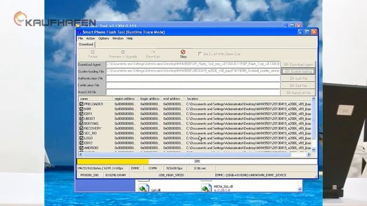Open the Options menu
Viewport: 367px width, 206px height.
[x=104, y=38]
